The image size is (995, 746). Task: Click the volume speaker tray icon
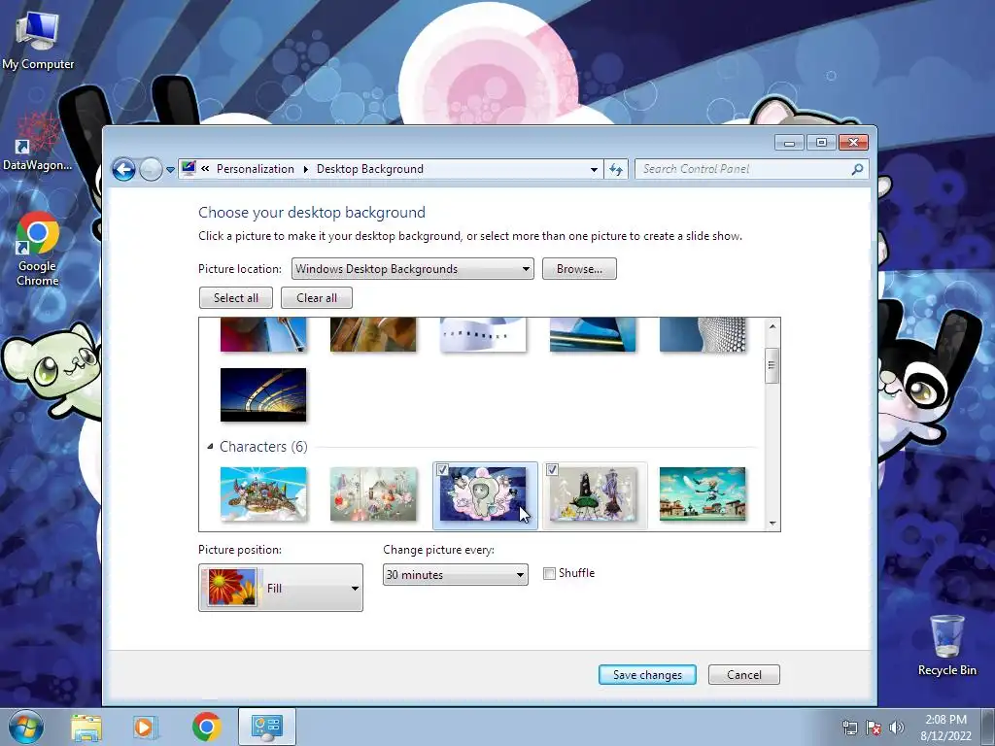tap(897, 728)
